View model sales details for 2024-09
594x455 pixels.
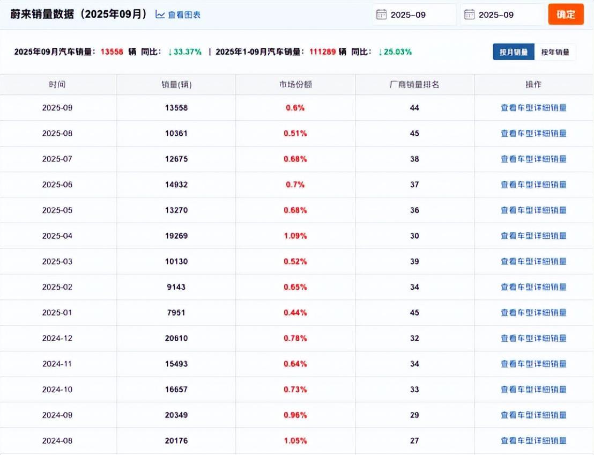coord(533,415)
